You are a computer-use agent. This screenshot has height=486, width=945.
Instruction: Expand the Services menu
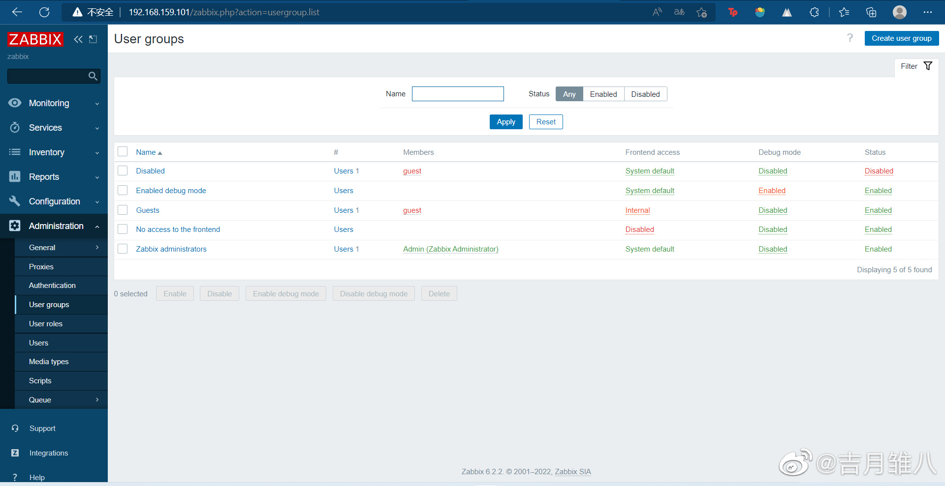point(97,128)
